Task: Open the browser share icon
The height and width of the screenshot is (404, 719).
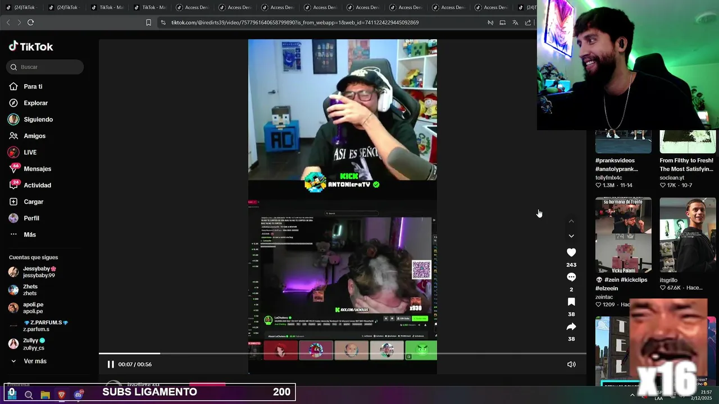Action: pyautogui.click(x=528, y=22)
